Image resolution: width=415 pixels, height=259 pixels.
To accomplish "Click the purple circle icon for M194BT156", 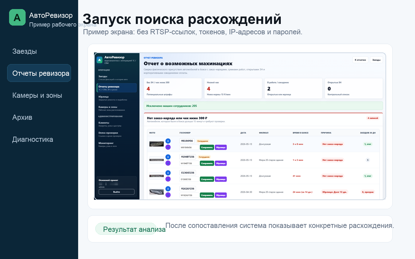I will 168,163.
